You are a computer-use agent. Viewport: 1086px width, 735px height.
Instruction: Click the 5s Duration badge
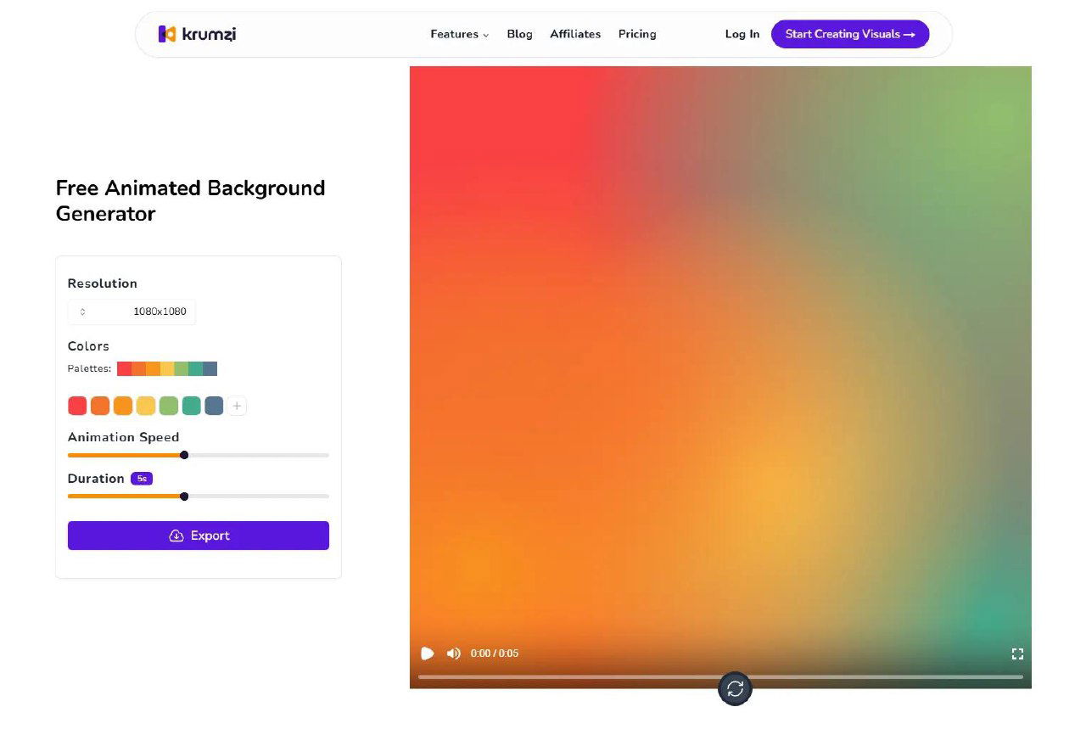141,479
